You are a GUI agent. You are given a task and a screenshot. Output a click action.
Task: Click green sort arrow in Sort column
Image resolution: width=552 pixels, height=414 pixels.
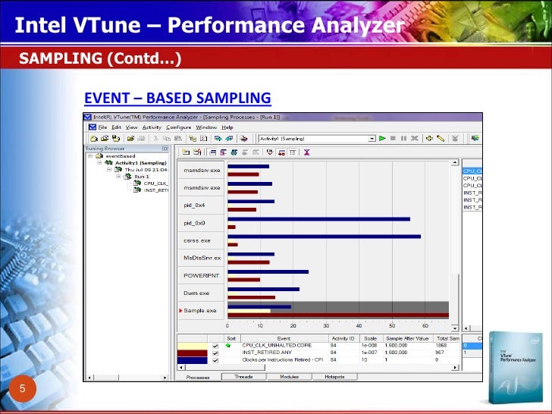point(228,346)
